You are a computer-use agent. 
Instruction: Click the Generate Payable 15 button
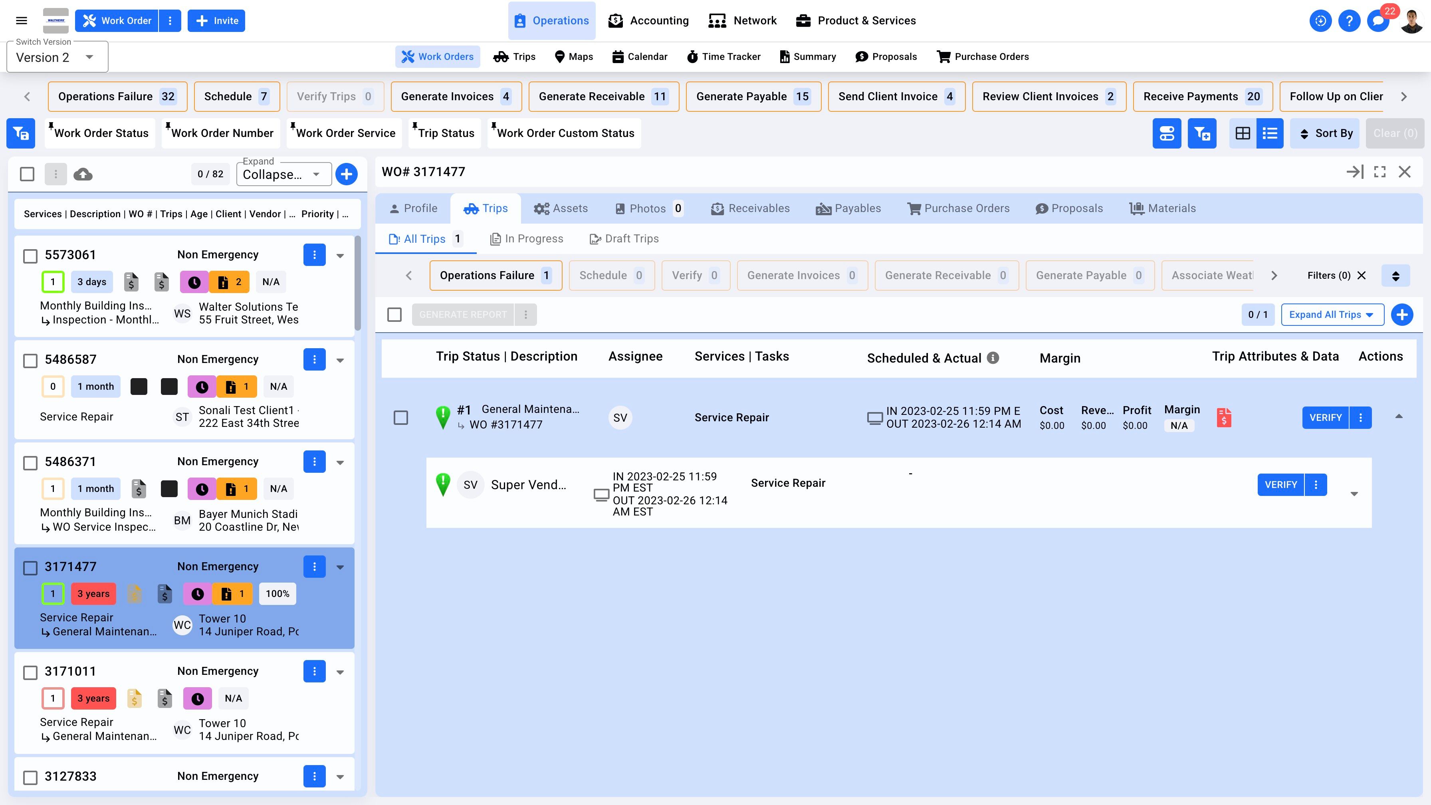coord(753,97)
